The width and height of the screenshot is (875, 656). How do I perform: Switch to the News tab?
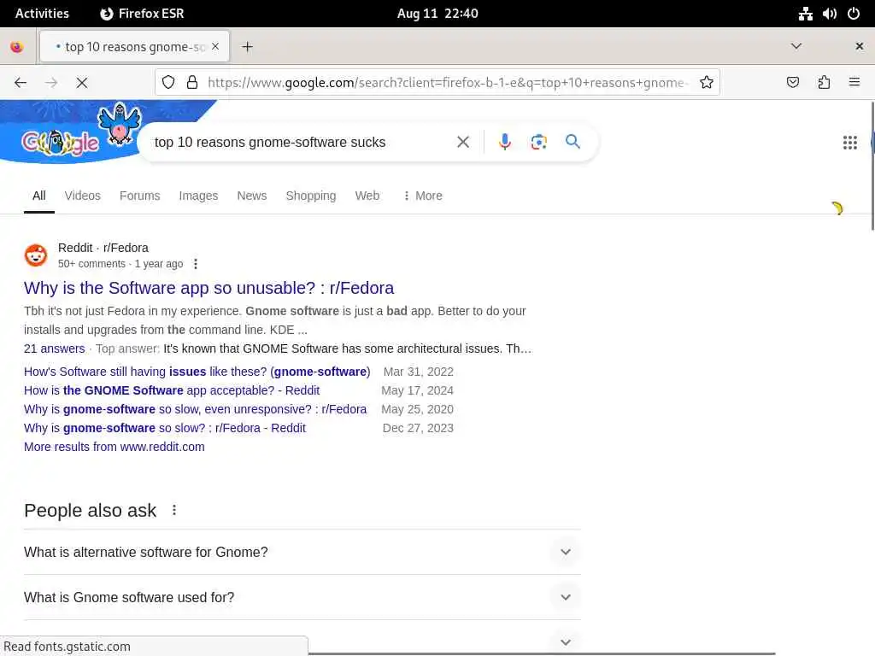tap(252, 196)
